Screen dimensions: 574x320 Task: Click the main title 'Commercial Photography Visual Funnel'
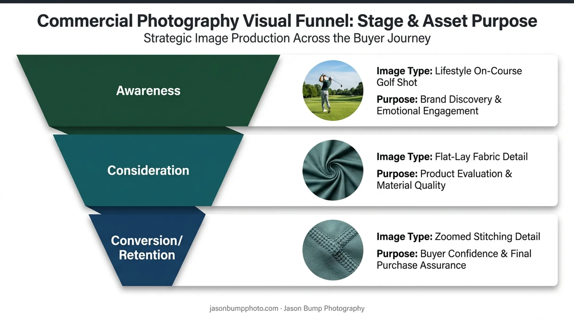tap(195, 21)
